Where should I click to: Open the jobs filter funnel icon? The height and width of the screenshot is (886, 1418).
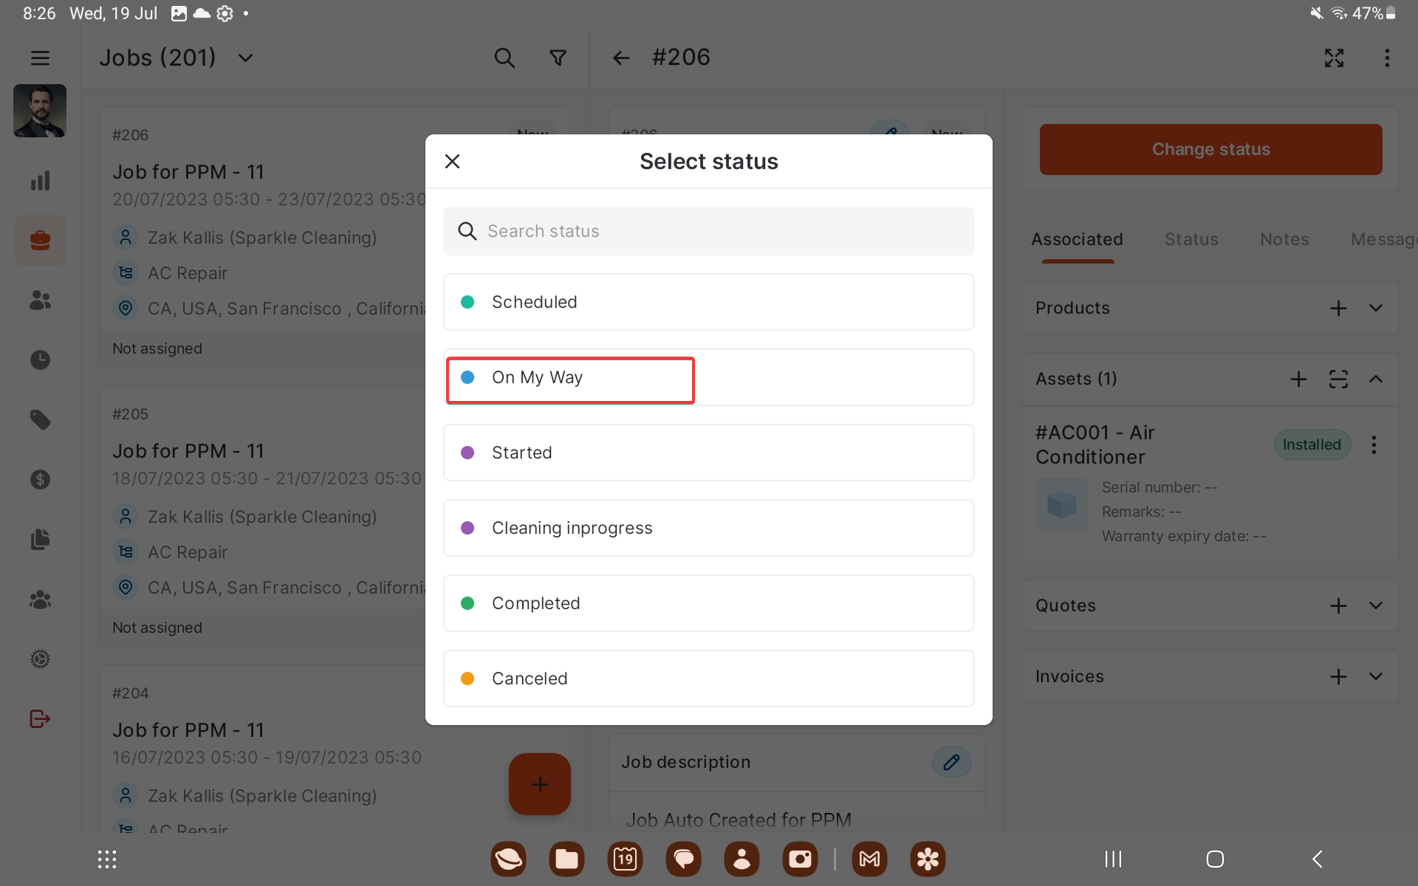[x=558, y=58]
